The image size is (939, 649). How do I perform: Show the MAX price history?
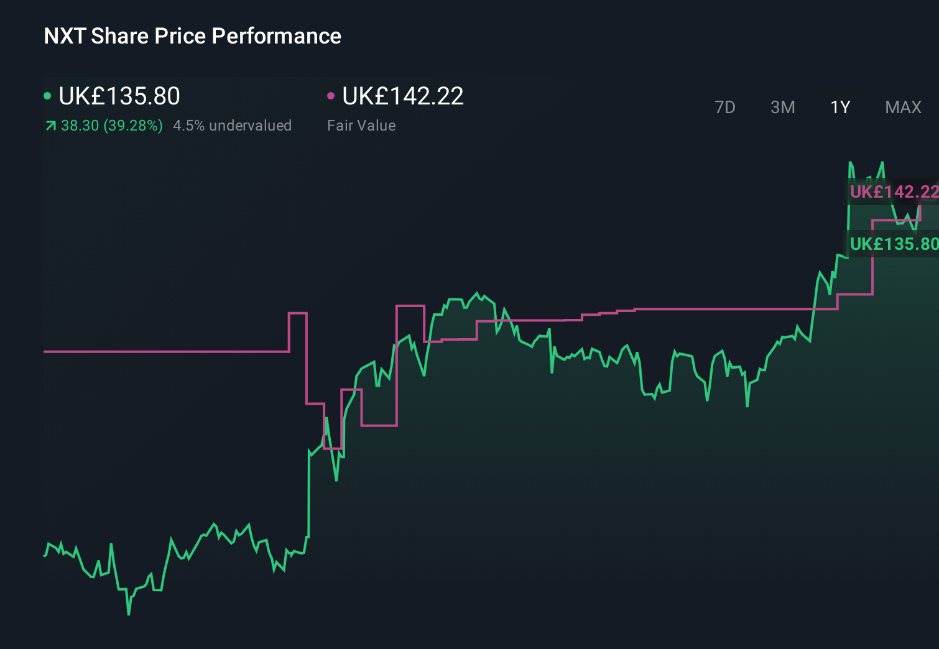903,108
